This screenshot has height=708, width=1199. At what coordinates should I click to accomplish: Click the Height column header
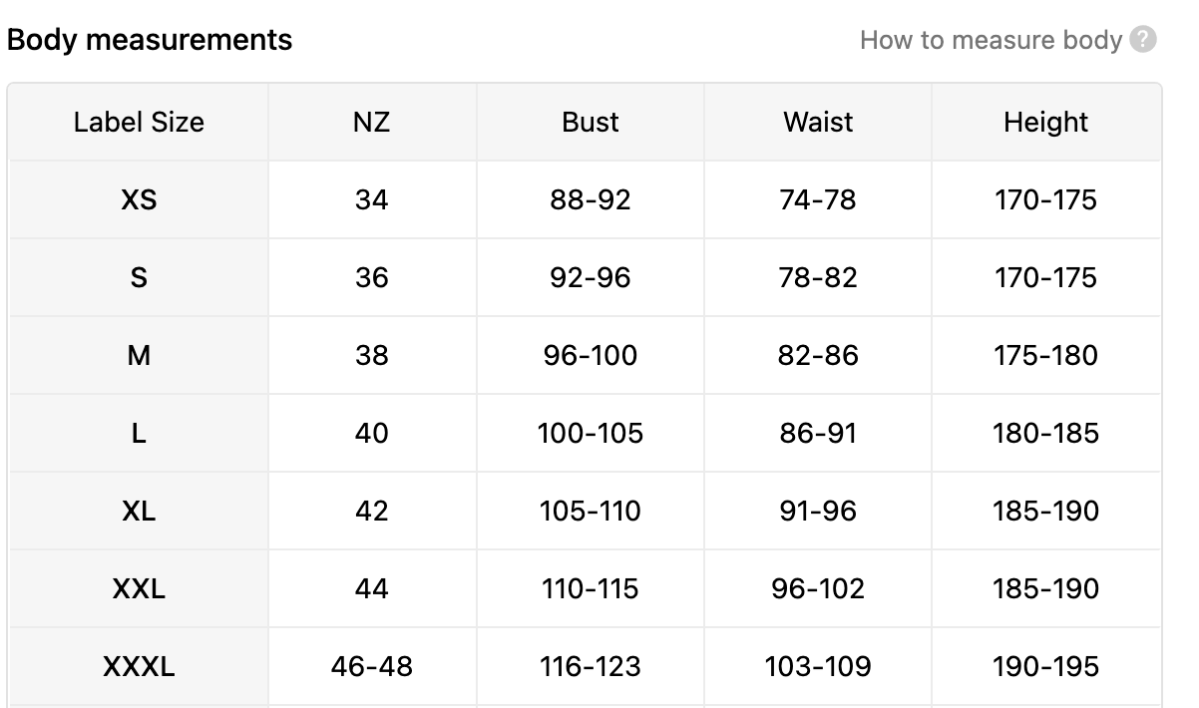coord(1045,122)
